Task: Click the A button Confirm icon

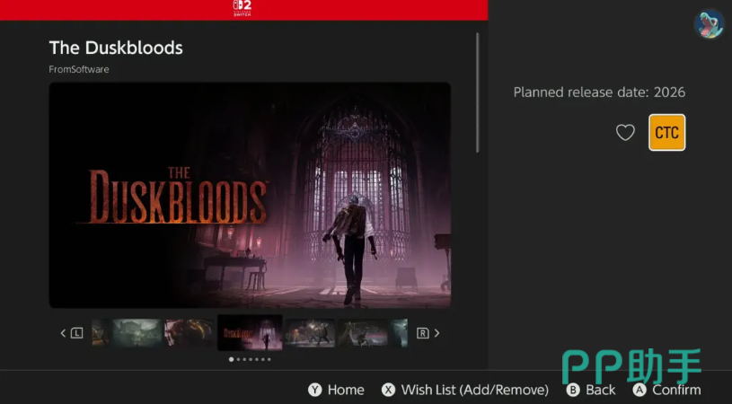Action: [x=639, y=390]
